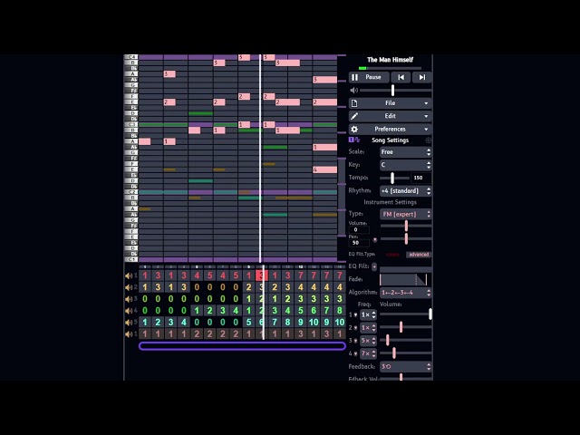Expand the Pan options arrow
Screen dimensions: 580x435
point(374,240)
